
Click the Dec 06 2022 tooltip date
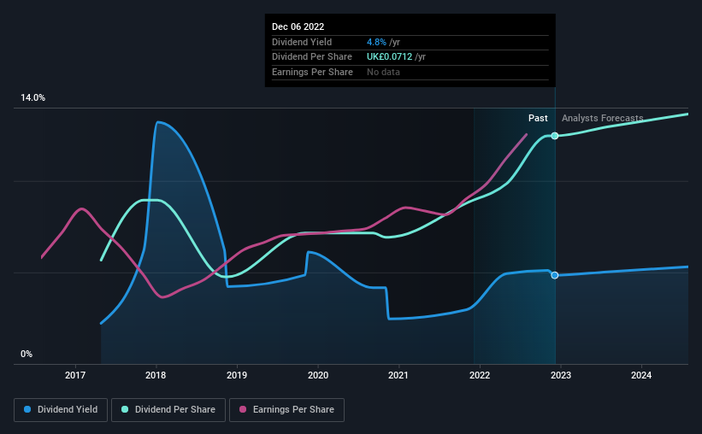click(x=298, y=26)
